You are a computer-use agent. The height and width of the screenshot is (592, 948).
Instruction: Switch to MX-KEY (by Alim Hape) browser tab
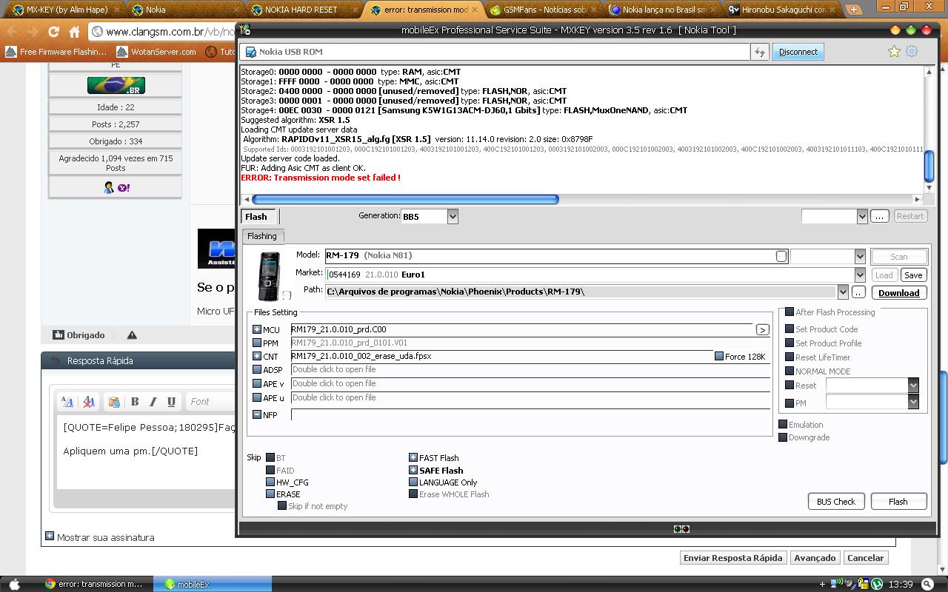coord(59,10)
